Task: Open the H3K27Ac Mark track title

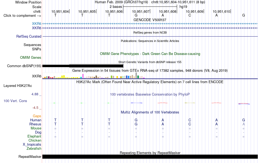Action: tap(150, 82)
